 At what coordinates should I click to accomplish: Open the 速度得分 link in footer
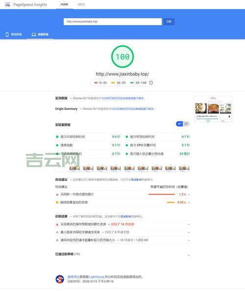coord(73,277)
